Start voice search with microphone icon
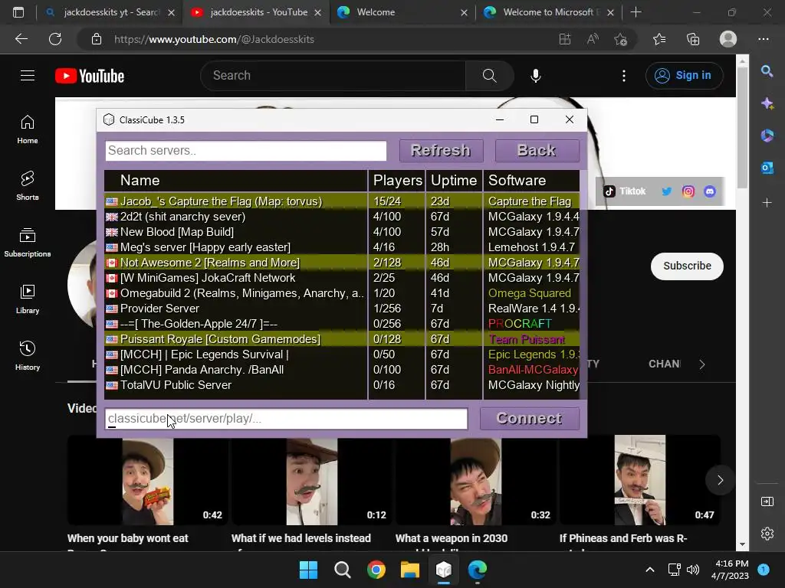785x588 pixels. click(x=536, y=76)
